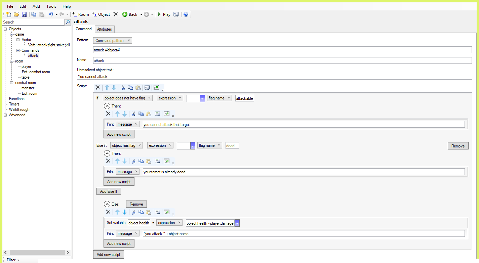Image resolution: width=479 pixels, height=263 pixels.
Task: Open the Tools menu
Action: coord(51,6)
